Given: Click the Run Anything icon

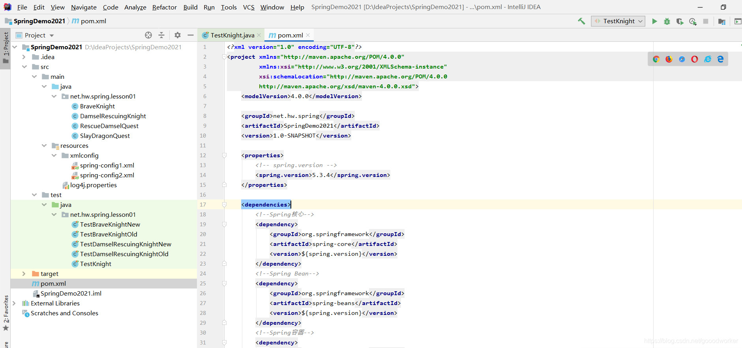Looking at the screenshot, I should pos(738,21).
